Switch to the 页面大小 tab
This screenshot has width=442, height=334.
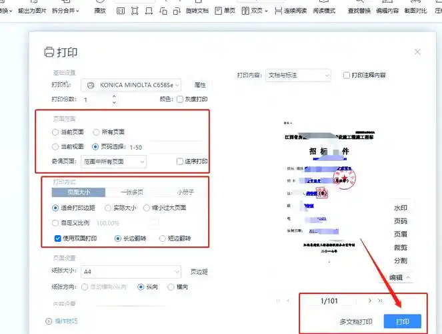pyautogui.click(x=79, y=192)
